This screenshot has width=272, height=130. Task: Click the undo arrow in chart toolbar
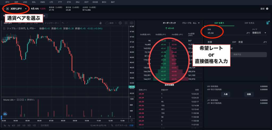pyautogui.click(x=63, y=23)
